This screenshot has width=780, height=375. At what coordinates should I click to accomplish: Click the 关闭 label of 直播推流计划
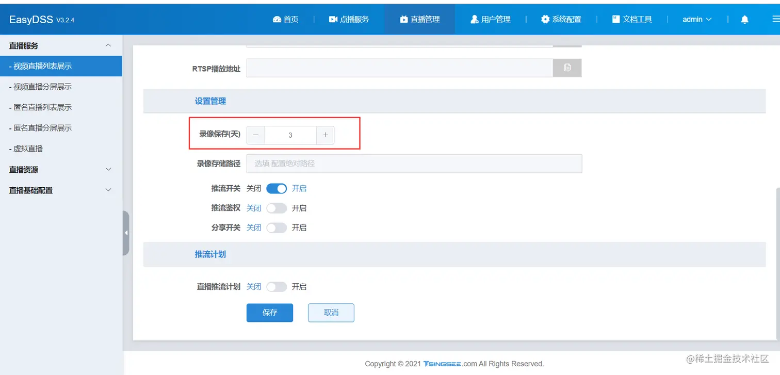[254, 287]
